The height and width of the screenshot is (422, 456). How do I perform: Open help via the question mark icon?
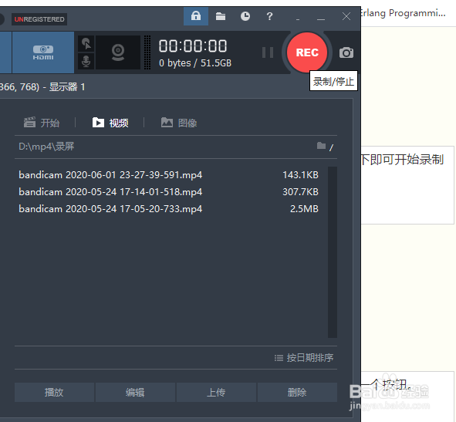[x=269, y=16]
